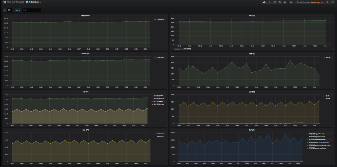337x167 pixels.
Task: Open dashboard settings gear icon
Action: [285, 2]
